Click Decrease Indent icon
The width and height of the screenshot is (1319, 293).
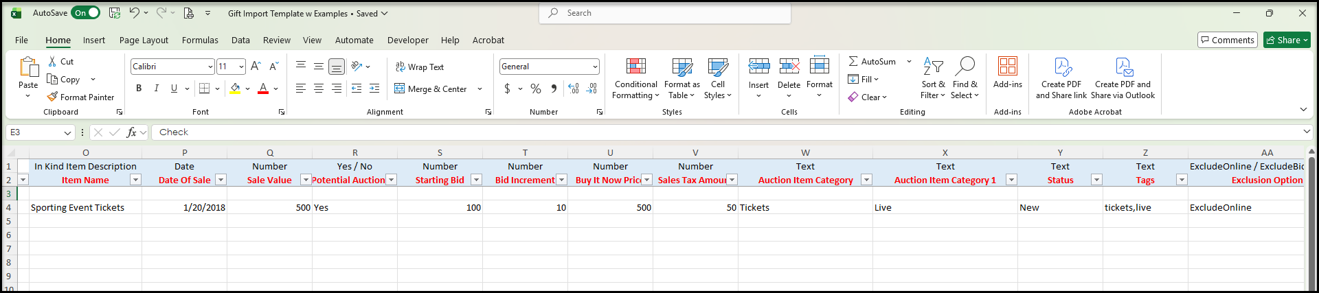pyautogui.click(x=357, y=89)
